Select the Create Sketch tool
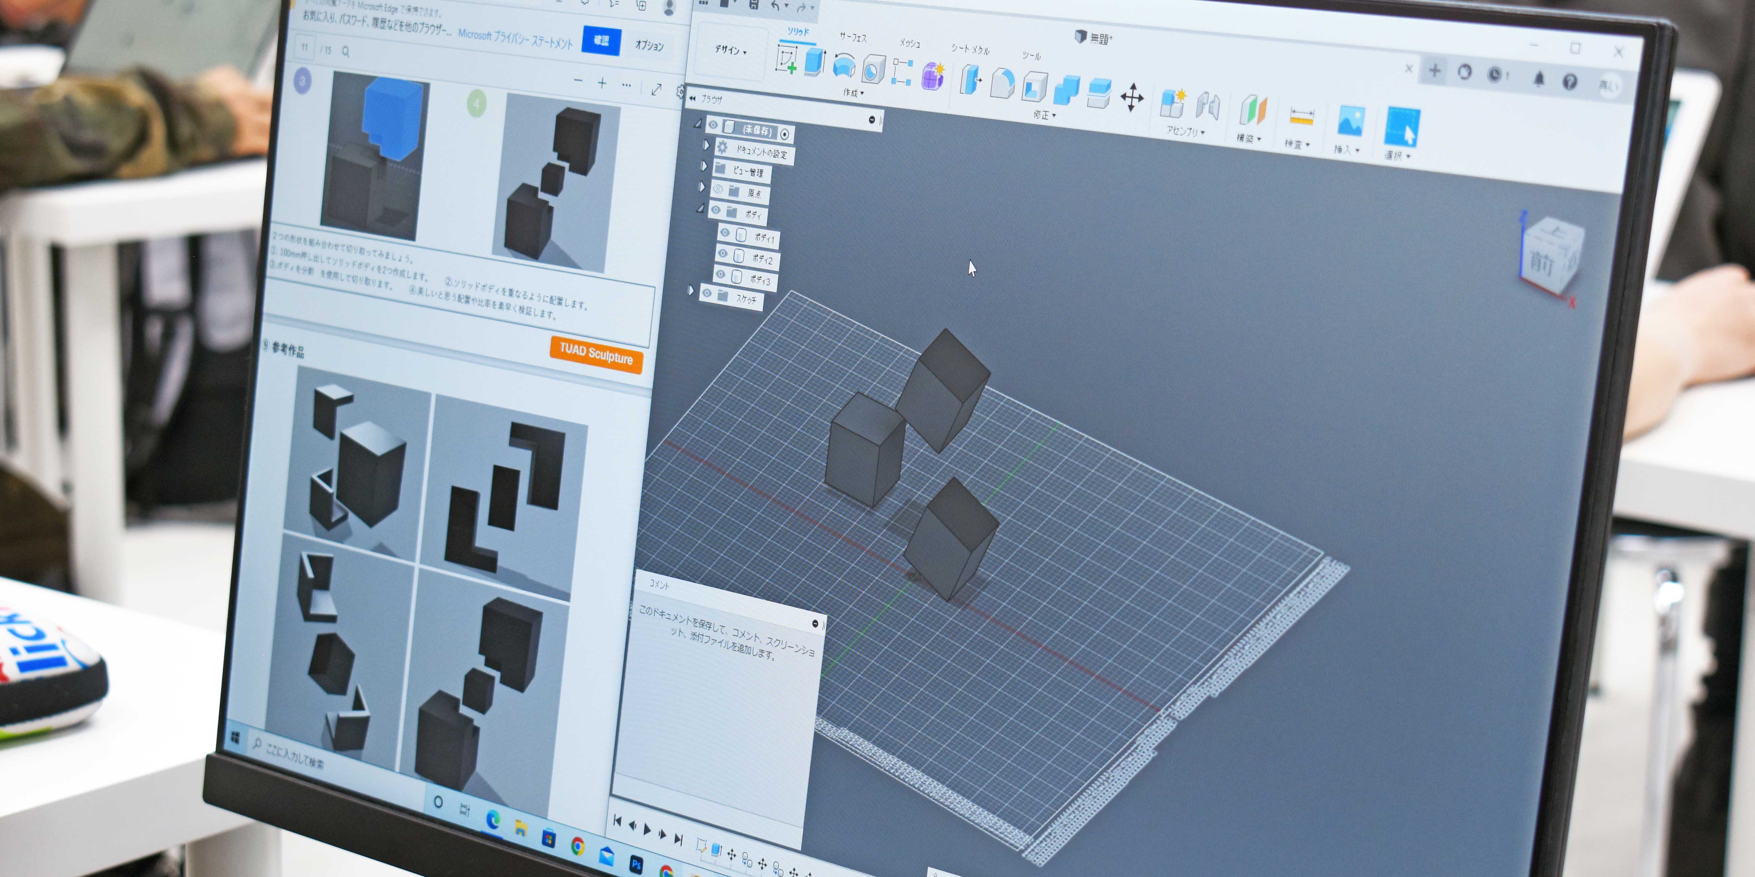The image size is (1755, 877). pyautogui.click(x=787, y=59)
